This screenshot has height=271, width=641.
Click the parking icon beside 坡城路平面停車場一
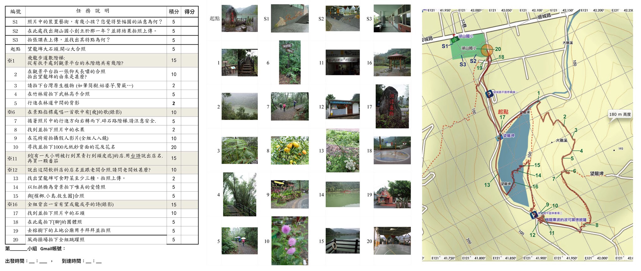coord(489,94)
